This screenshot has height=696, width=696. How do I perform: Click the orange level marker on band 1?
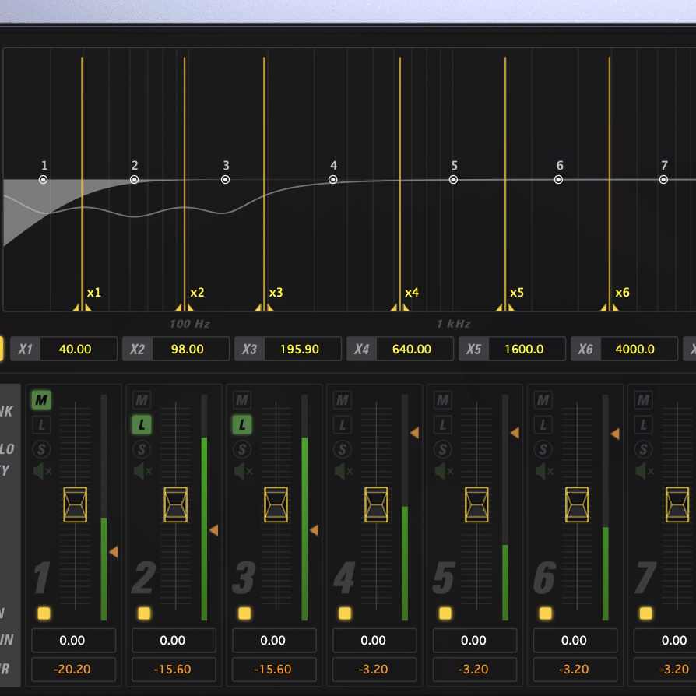pos(114,552)
